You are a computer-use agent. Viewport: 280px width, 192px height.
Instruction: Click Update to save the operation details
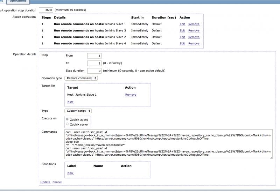point(45,182)
